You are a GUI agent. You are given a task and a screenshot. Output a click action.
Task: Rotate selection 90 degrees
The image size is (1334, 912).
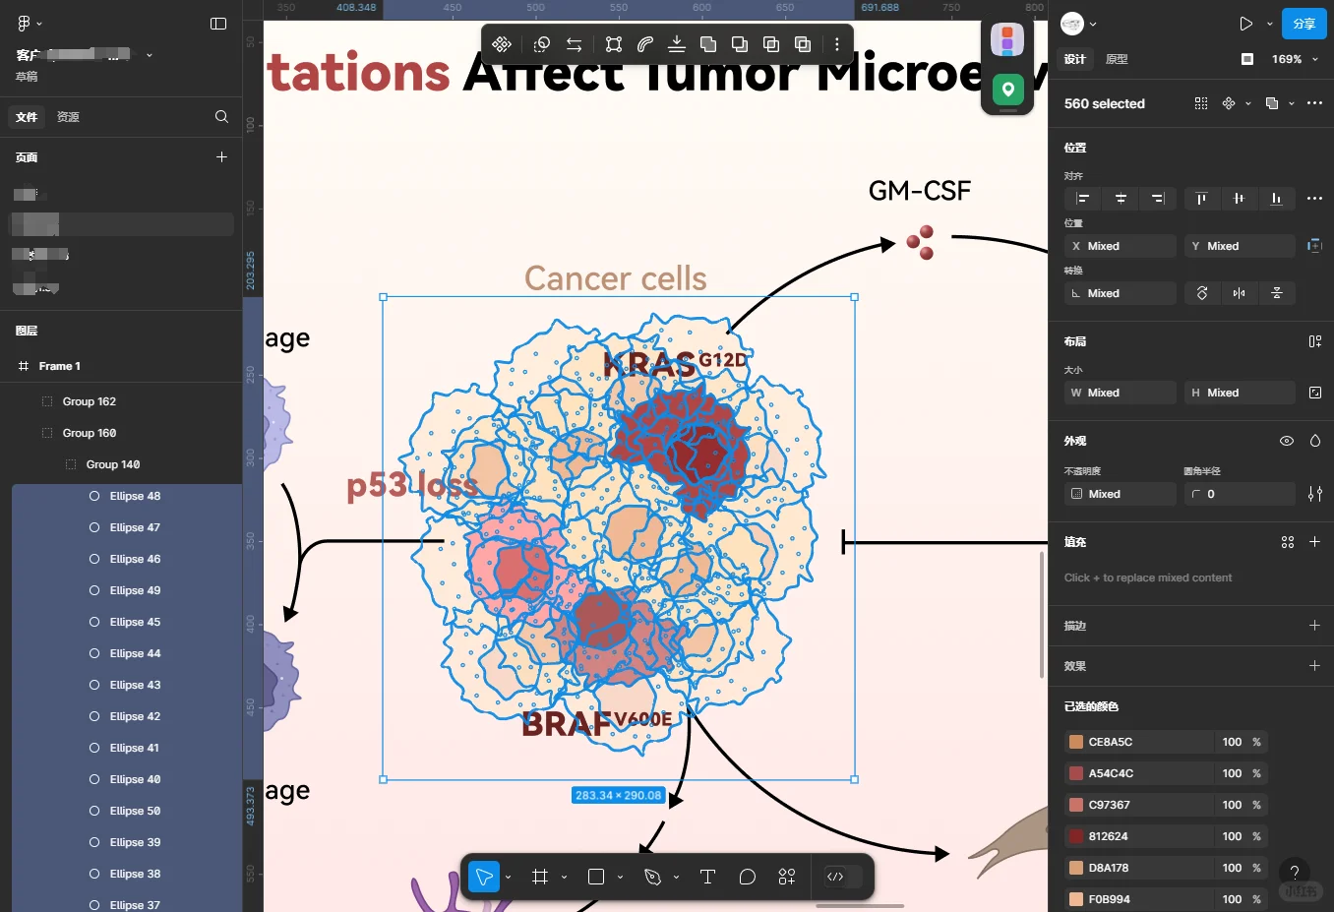[x=1202, y=293]
